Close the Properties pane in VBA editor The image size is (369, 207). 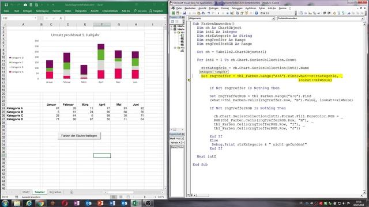point(183,134)
